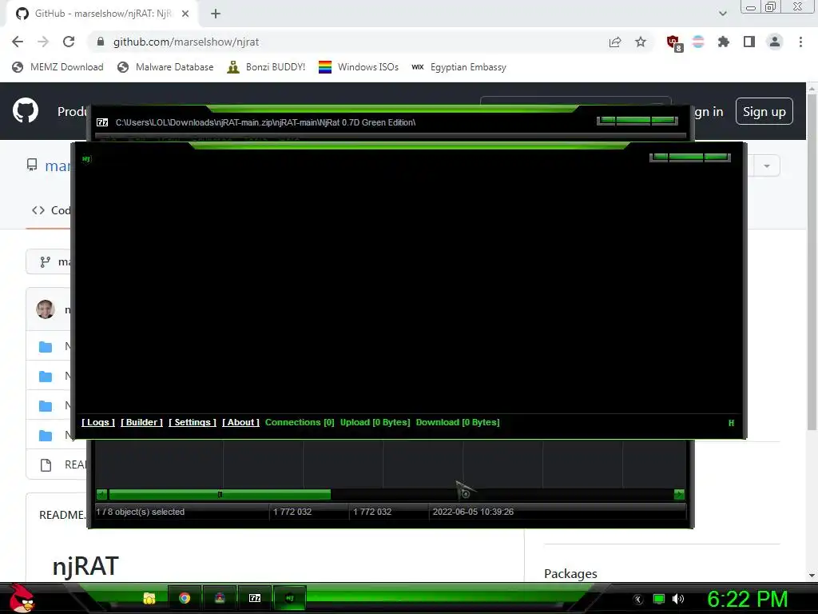818x614 pixels.
Task: Open the Extensions puzzle icon
Action: 724,42
